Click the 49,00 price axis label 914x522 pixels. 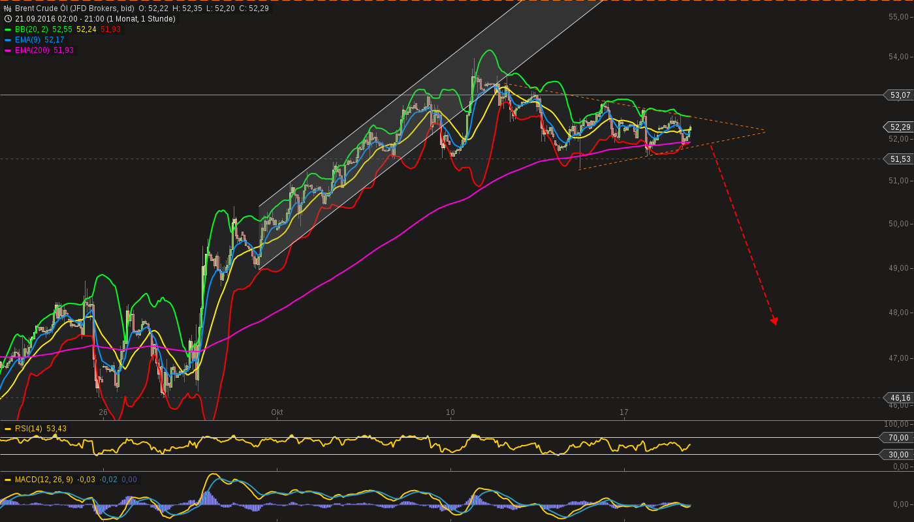pos(900,268)
